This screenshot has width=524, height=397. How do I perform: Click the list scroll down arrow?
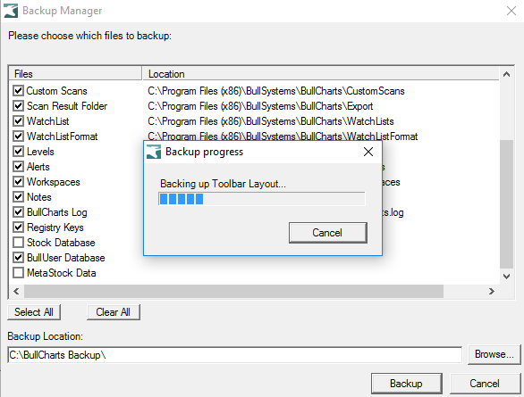506,277
